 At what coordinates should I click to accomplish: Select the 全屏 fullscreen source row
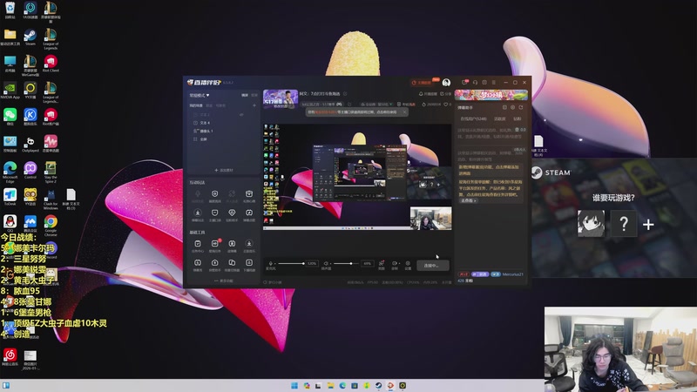click(x=222, y=139)
